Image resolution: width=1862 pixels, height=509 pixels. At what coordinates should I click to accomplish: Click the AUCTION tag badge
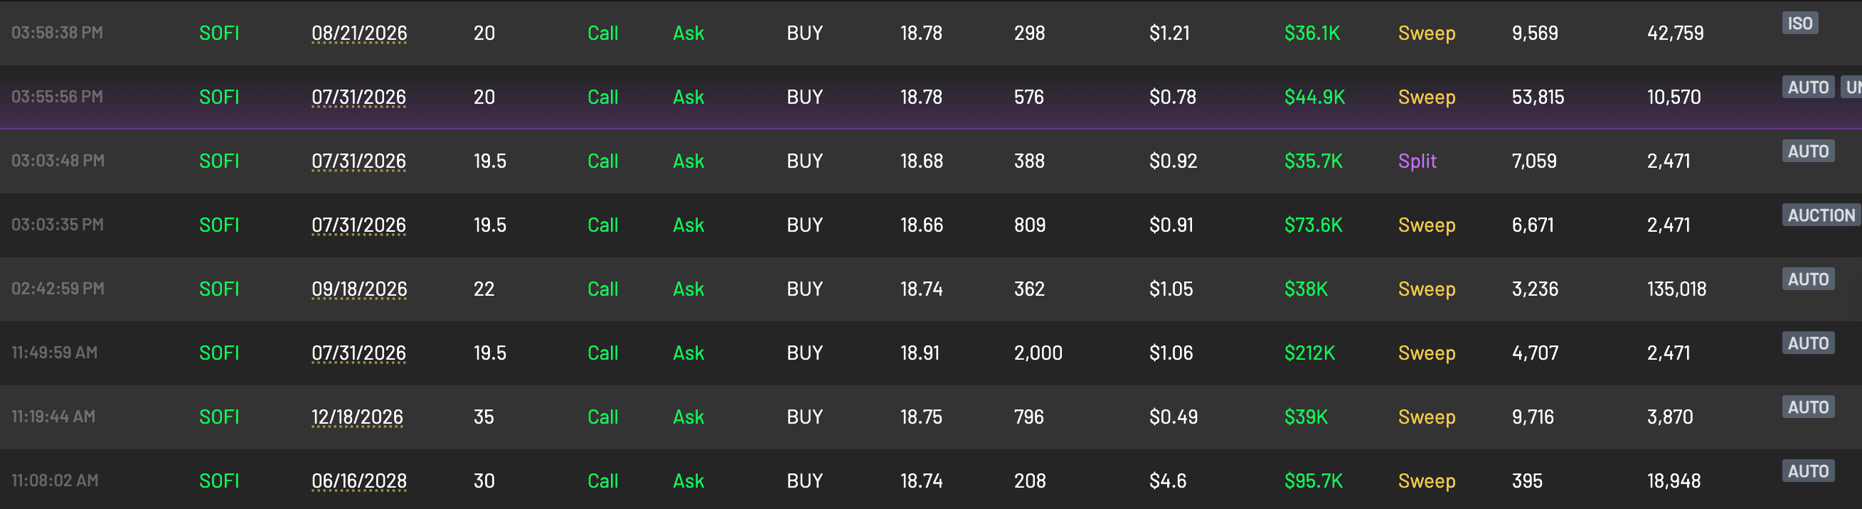click(x=1821, y=215)
